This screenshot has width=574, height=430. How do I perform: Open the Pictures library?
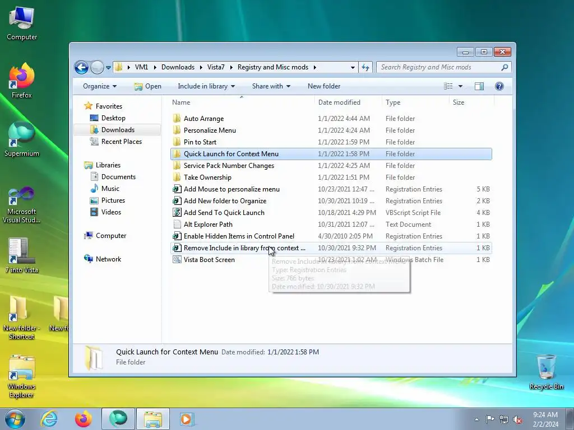[113, 200]
